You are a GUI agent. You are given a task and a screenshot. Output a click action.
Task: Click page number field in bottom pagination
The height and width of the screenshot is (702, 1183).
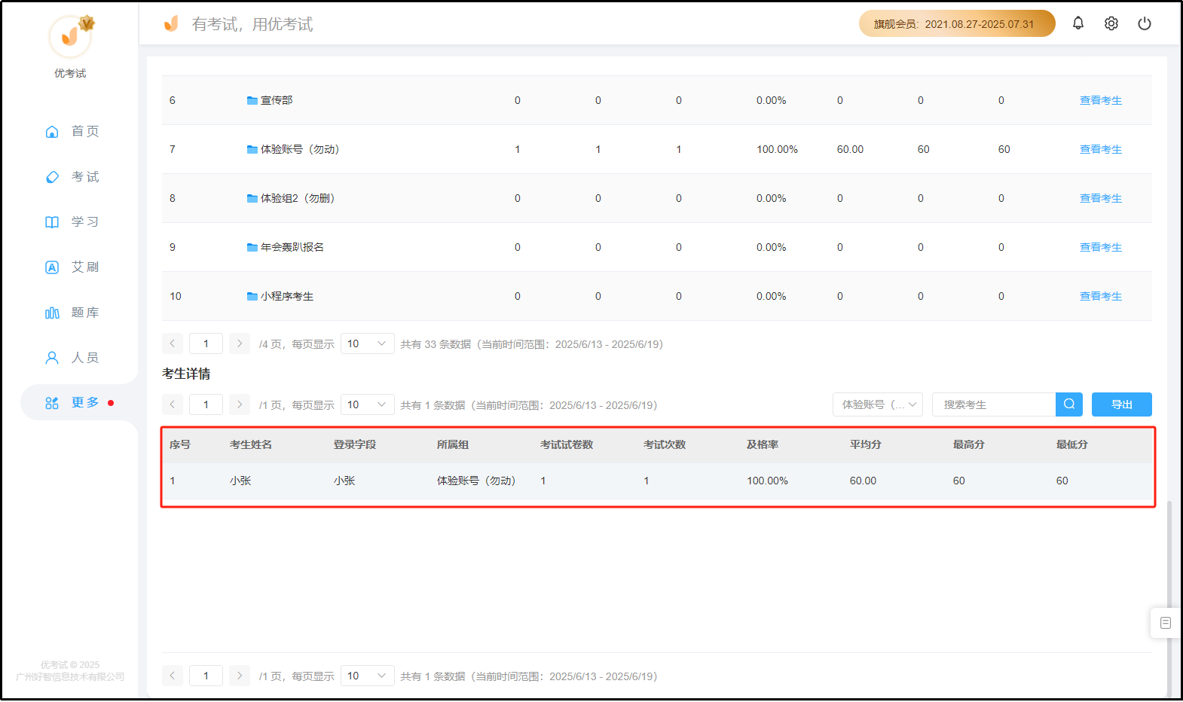[x=206, y=676]
